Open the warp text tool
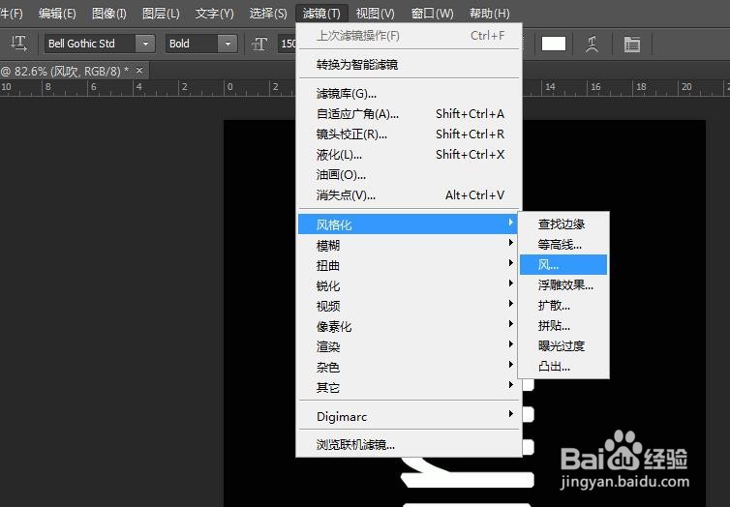 click(592, 45)
